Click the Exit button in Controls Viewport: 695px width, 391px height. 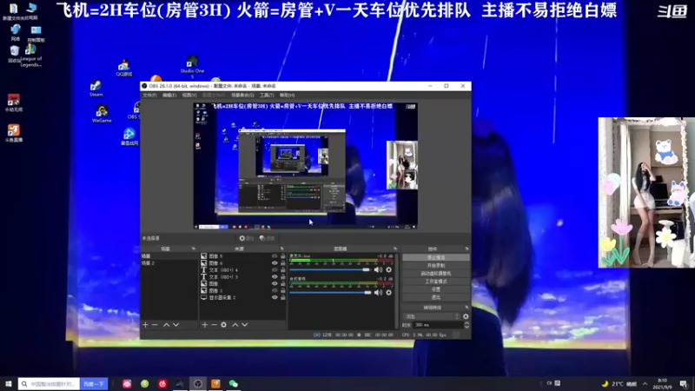pyautogui.click(x=436, y=297)
